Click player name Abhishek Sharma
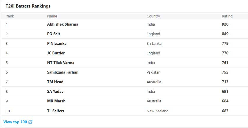Viewport: 248px width, 128px height. (63, 24)
